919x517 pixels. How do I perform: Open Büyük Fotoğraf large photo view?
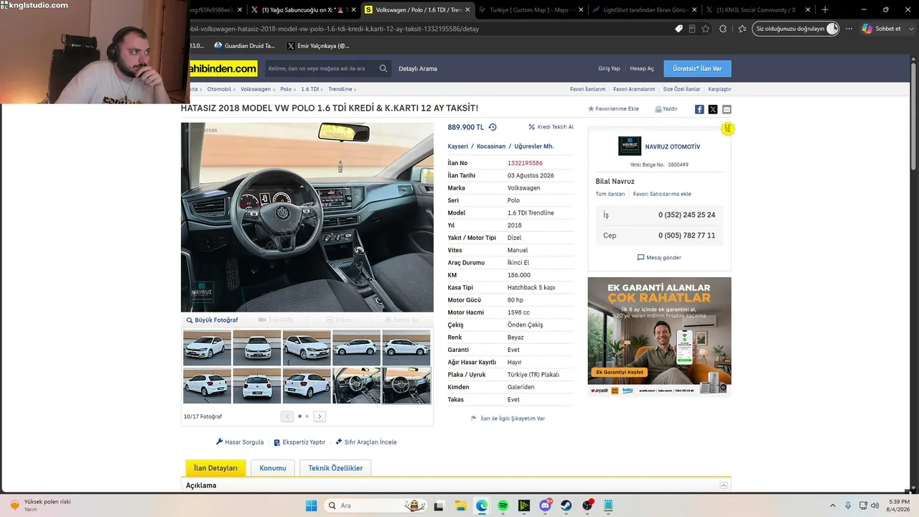[x=213, y=320]
